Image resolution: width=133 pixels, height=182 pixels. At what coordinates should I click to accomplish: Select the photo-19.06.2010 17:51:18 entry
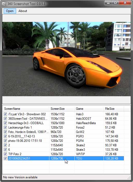click(63, 141)
